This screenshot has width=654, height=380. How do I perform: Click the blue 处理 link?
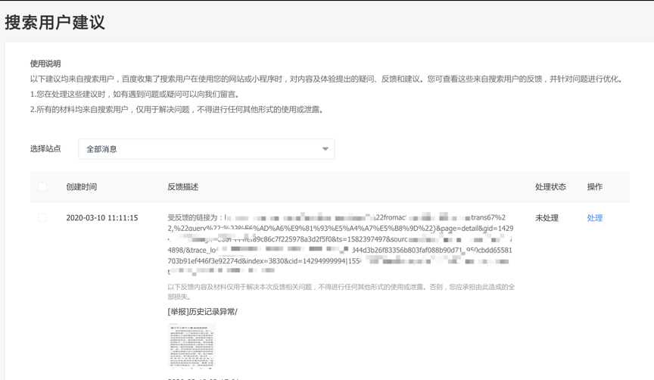(594, 218)
